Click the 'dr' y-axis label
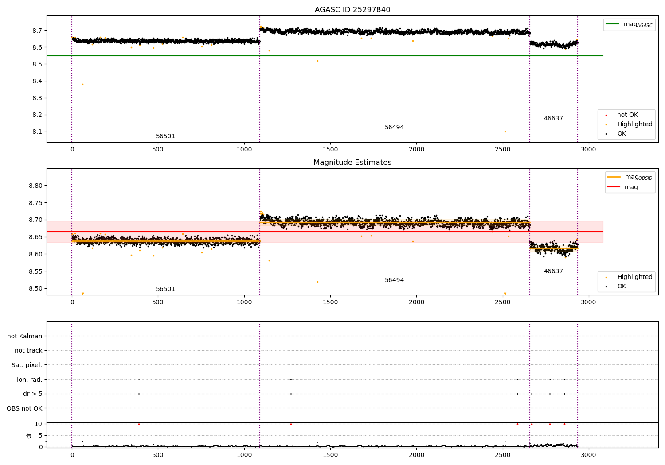This screenshot has height=465, width=665. (29, 435)
